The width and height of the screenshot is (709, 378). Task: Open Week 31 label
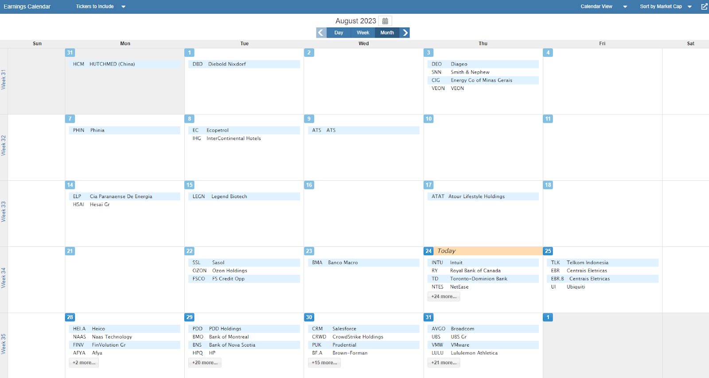[4, 80]
